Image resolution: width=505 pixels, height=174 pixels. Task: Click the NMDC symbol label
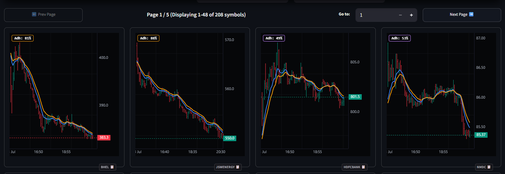coord(482,167)
